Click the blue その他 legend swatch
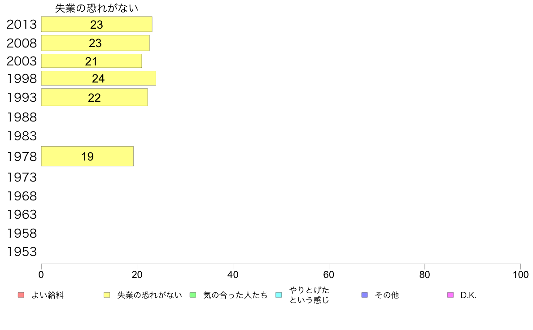The width and height of the screenshot is (533, 330). click(365, 295)
